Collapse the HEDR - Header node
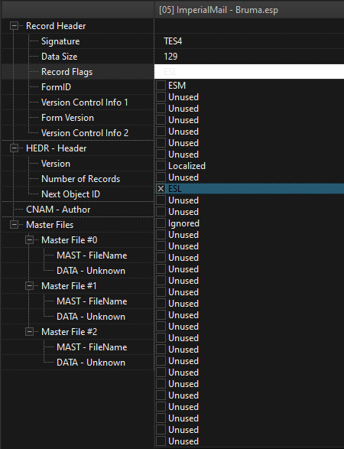This screenshot has height=449, width=344. pos(14,148)
